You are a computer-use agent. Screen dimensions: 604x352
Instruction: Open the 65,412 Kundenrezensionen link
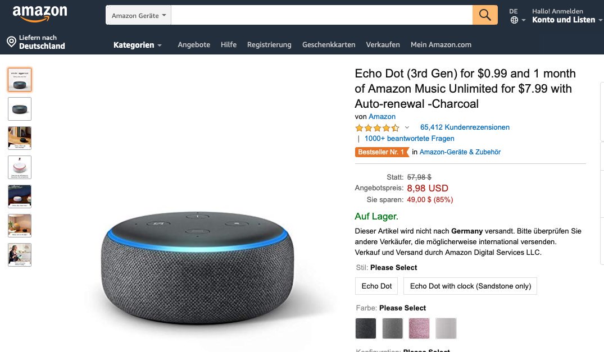pyautogui.click(x=465, y=127)
